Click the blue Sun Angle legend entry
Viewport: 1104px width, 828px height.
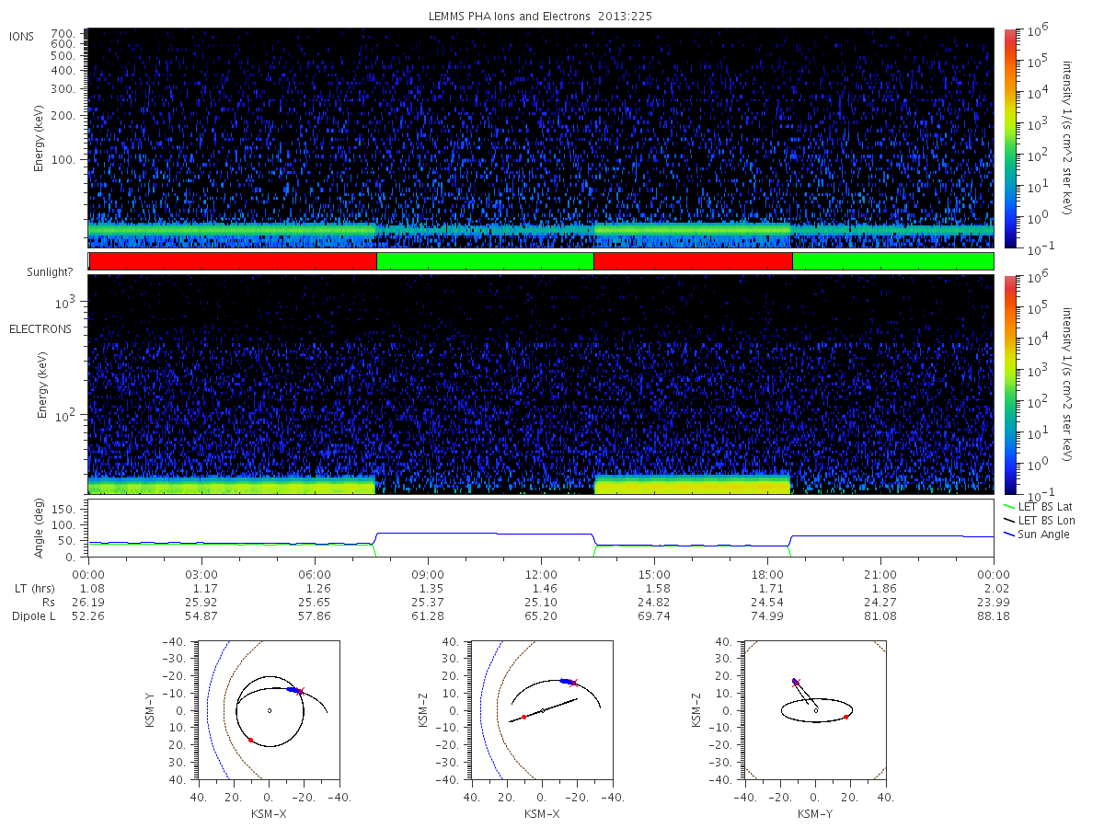point(1041,535)
